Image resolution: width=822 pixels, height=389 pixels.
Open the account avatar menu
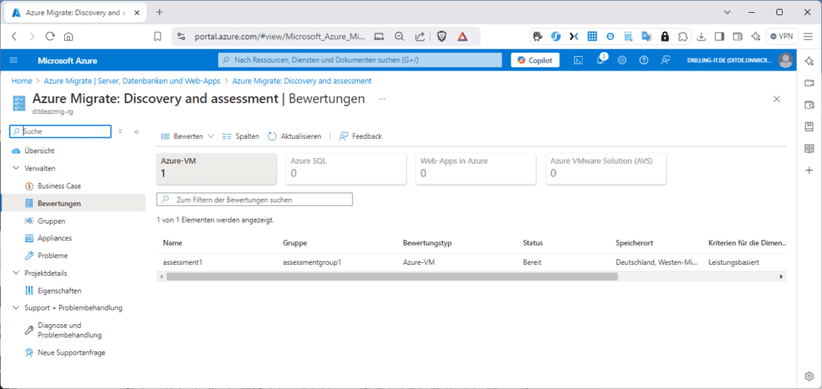(785, 60)
